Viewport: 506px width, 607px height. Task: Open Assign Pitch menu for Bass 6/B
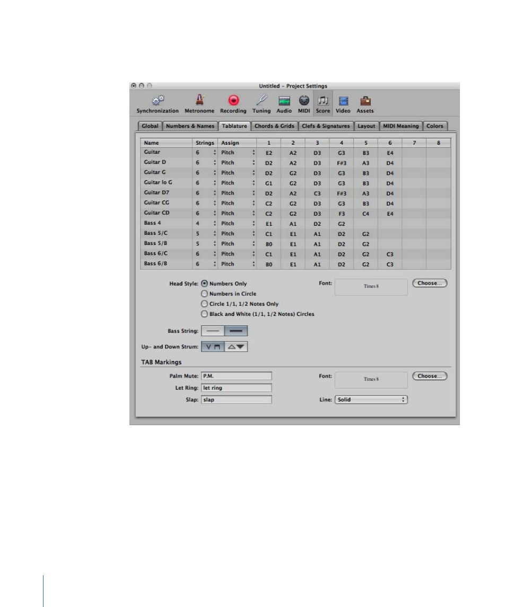238,264
